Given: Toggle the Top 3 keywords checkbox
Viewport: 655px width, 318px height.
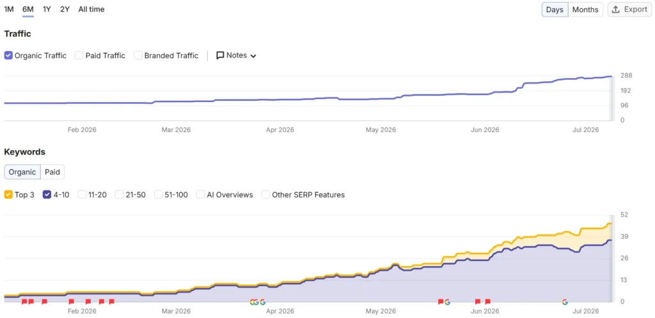Looking at the screenshot, I should pyautogui.click(x=8, y=195).
